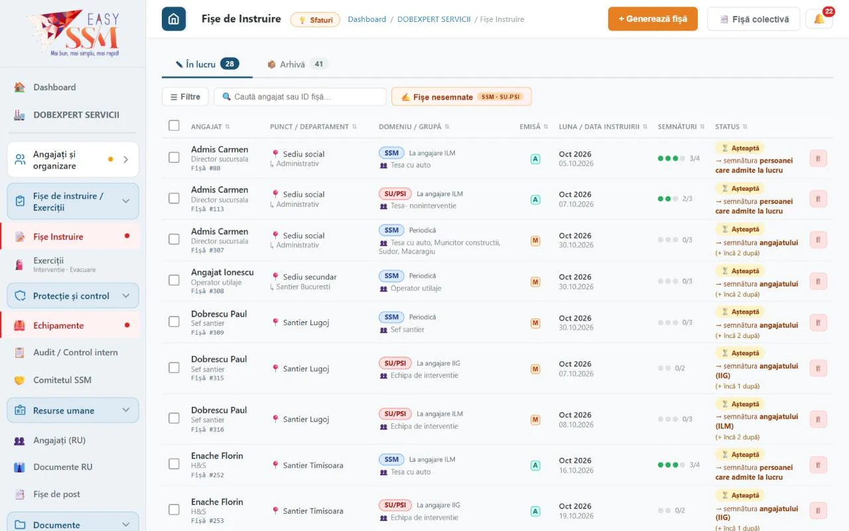The image size is (849, 531).
Task: Open Exerciții sidebar icon
Action: tap(20, 265)
